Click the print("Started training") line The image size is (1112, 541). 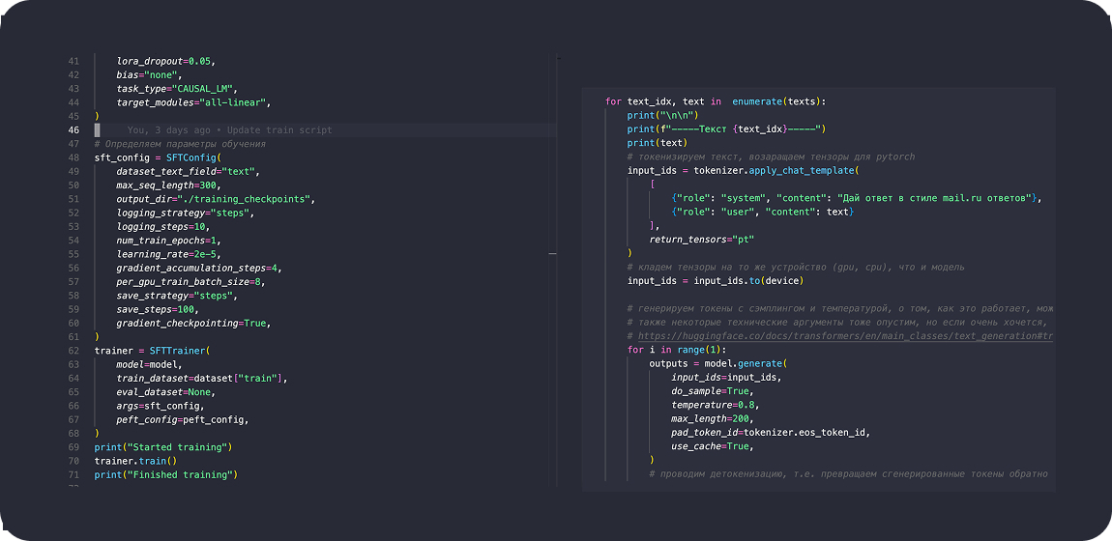(163, 447)
